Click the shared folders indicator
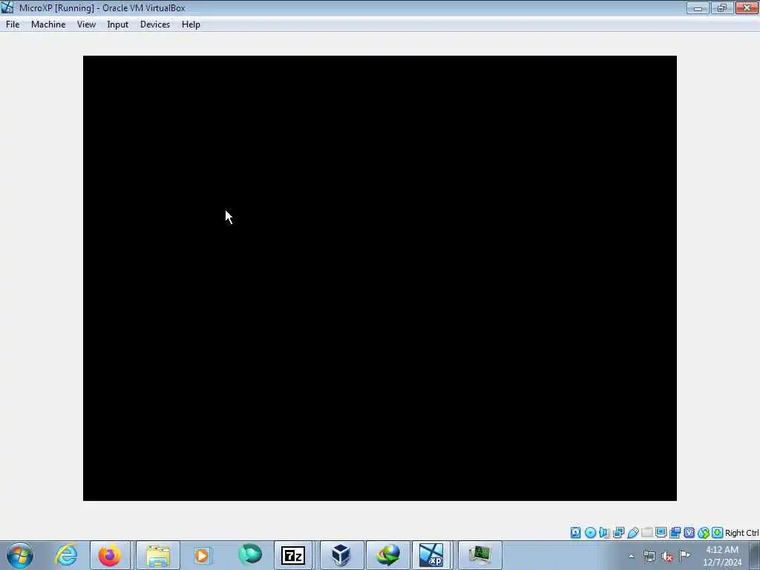Viewport: 760px width, 570px height. coord(646,533)
